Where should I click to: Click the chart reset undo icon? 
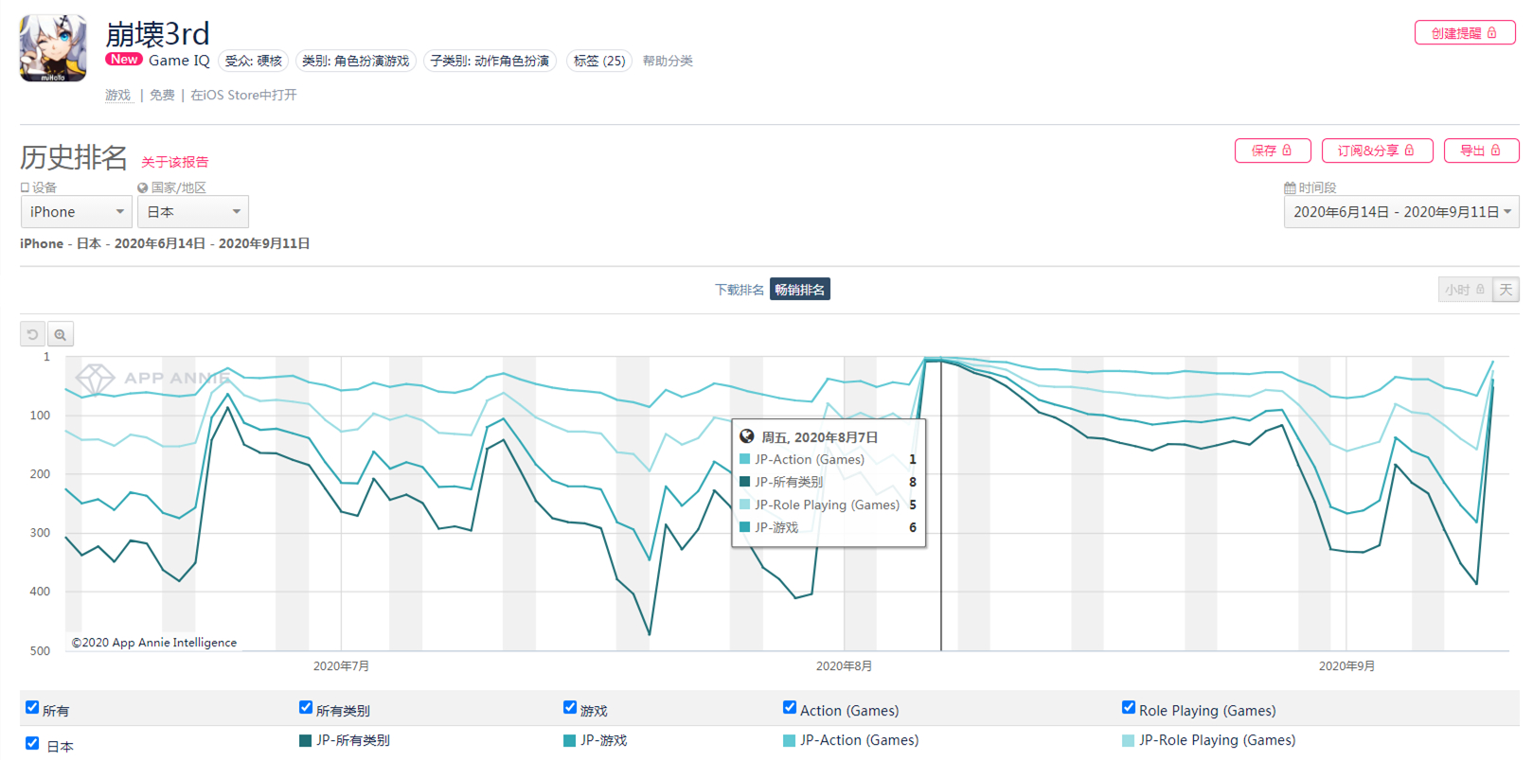click(x=32, y=334)
